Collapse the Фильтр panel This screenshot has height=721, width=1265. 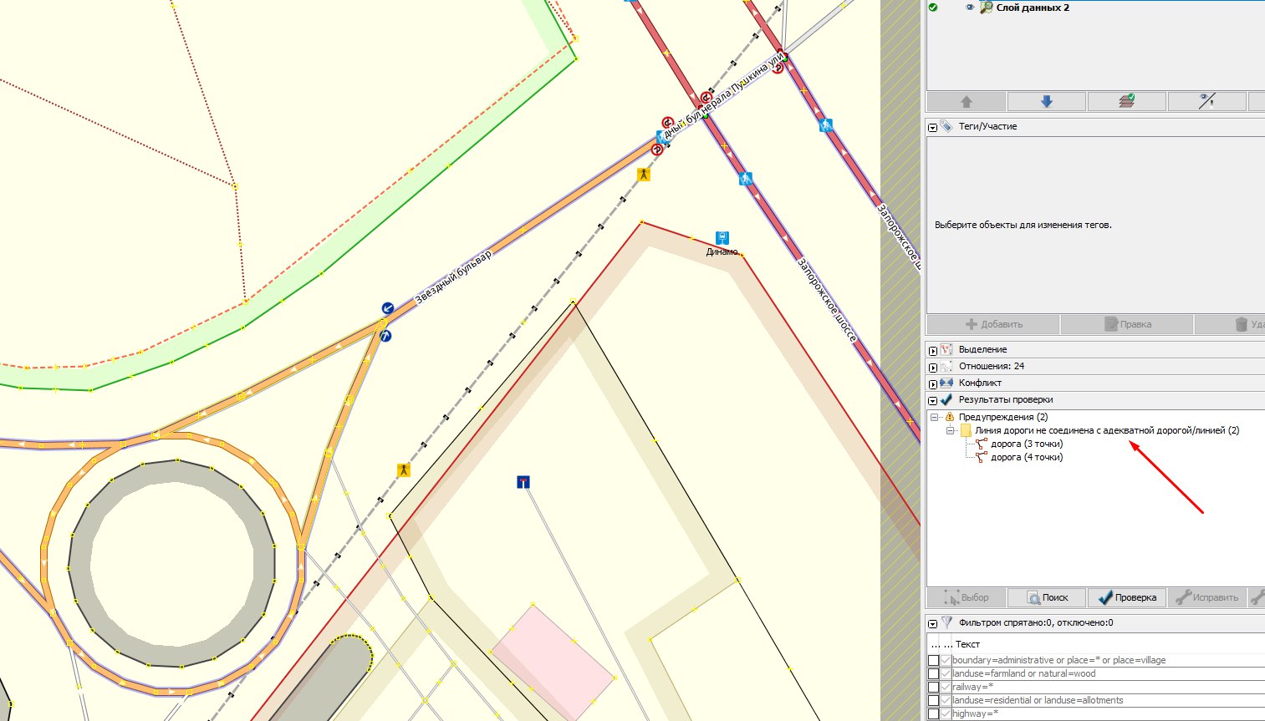coord(933,624)
